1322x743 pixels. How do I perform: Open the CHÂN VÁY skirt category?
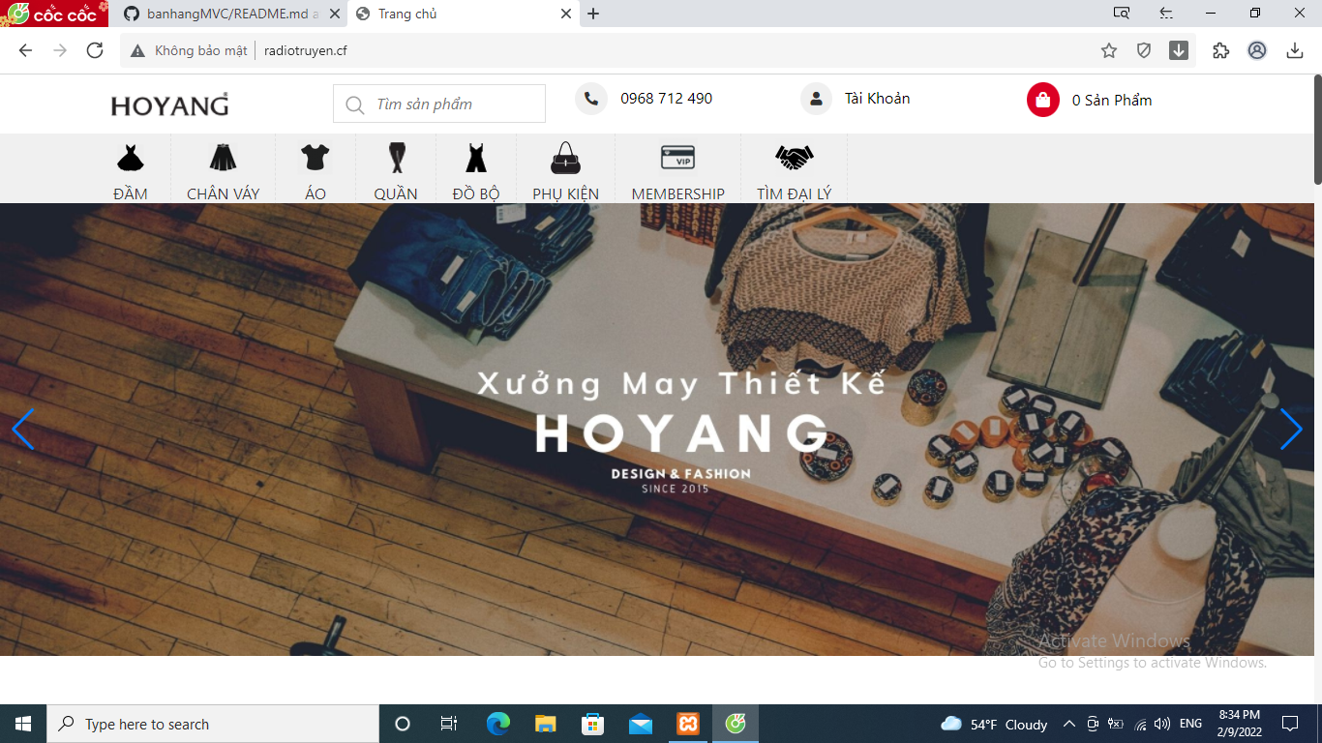[224, 158]
